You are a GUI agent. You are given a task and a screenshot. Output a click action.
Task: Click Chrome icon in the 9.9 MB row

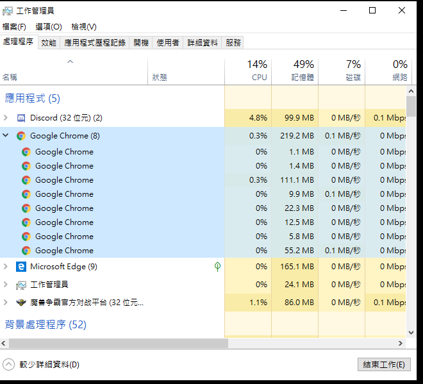[26, 194]
